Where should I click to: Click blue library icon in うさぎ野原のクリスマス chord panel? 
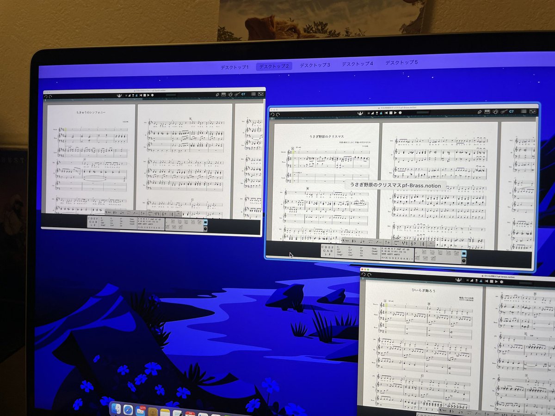(x=464, y=253)
